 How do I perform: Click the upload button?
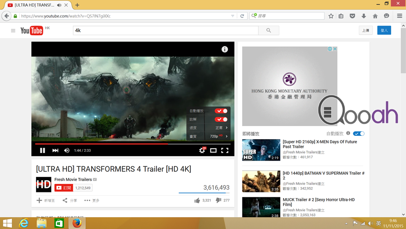point(366,31)
